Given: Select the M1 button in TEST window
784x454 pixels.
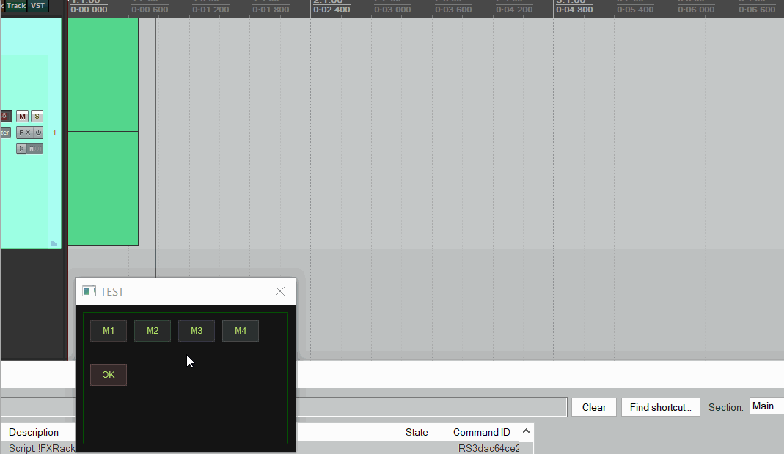Looking at the screenshot, I should click(109, 331).
